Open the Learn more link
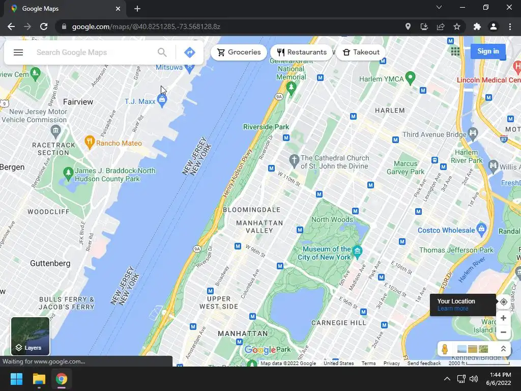 (x=452, y=309)
